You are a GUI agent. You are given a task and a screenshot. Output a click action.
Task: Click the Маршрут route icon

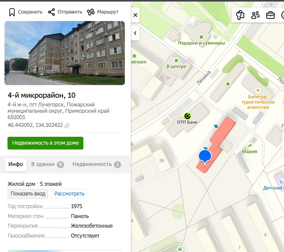[x=91, y=12]
